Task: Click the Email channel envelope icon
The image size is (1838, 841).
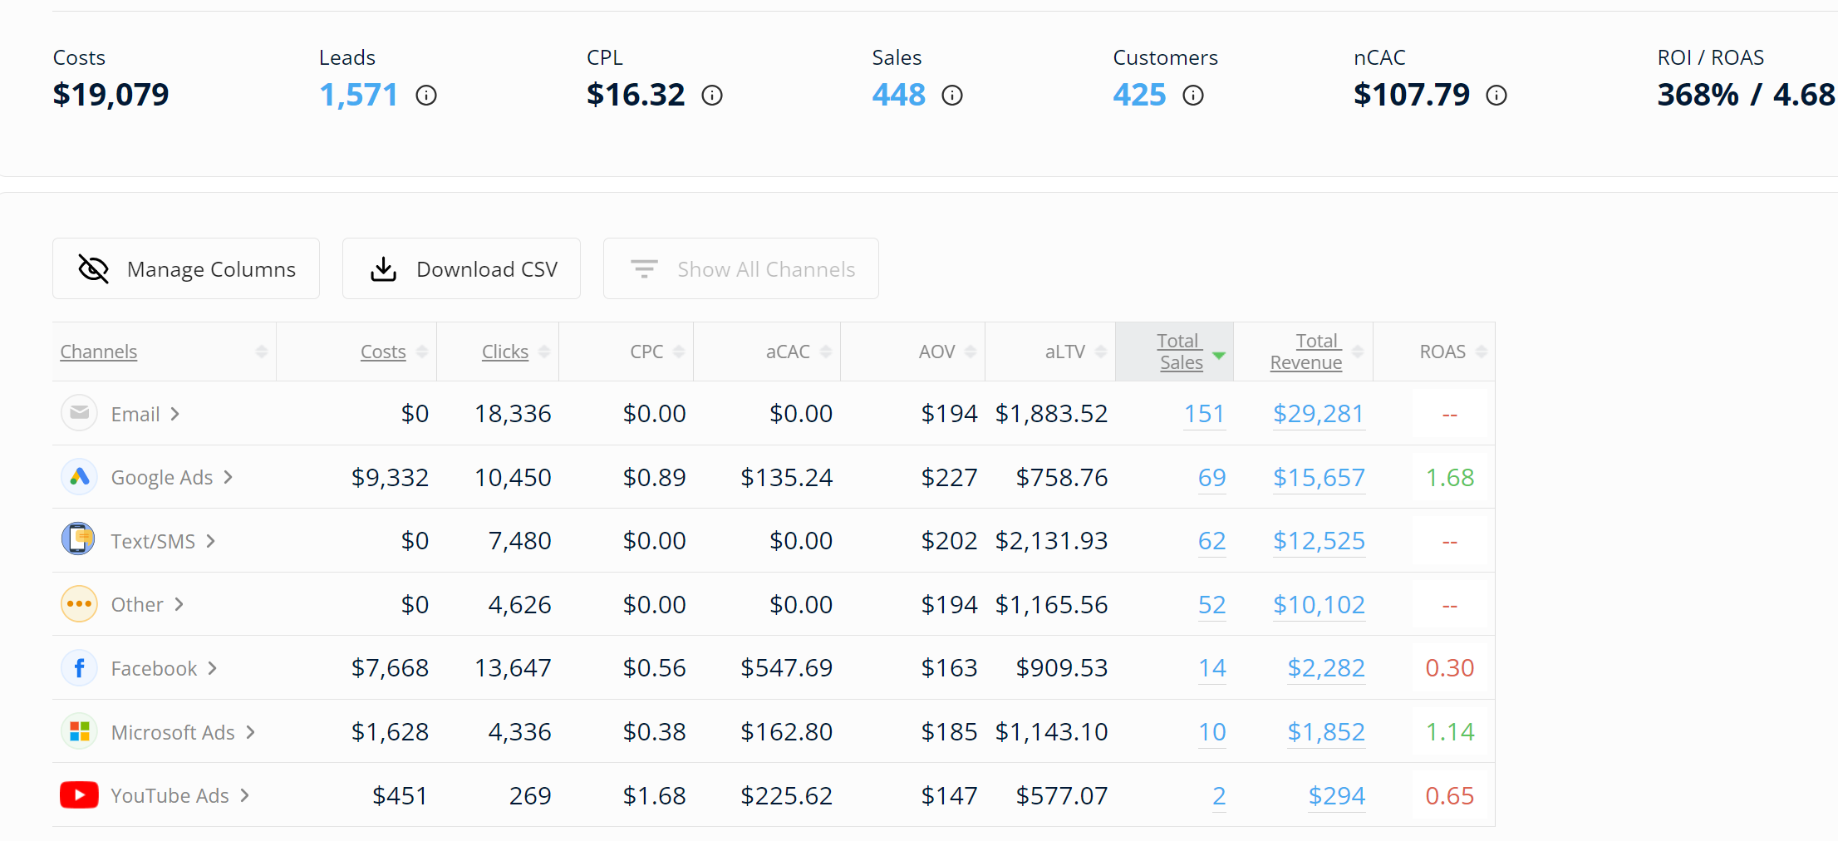Action: pyautogui.click(x=80, y=413)
